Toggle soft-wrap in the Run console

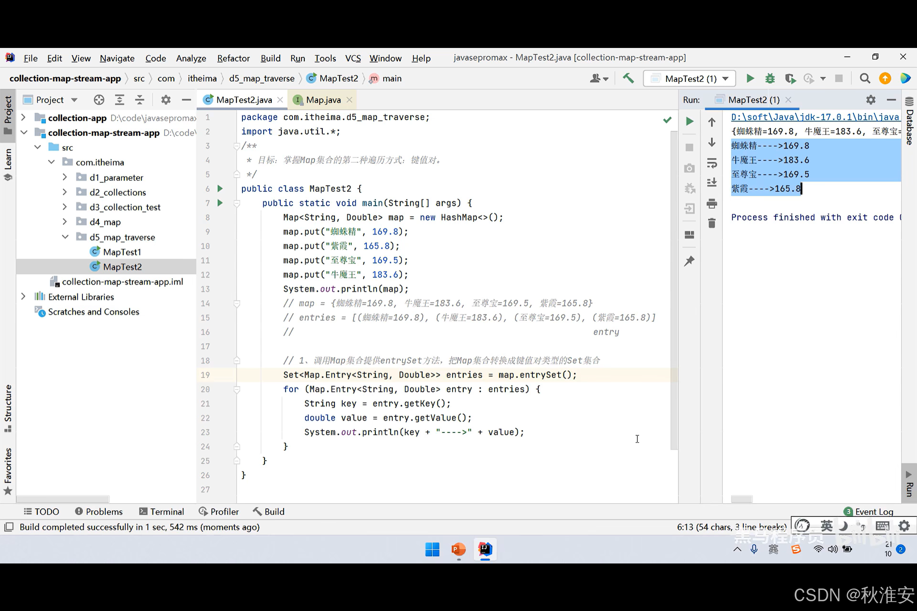(712, 163)
